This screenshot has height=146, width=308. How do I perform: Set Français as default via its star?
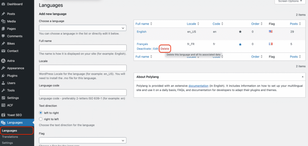(240, 44)
